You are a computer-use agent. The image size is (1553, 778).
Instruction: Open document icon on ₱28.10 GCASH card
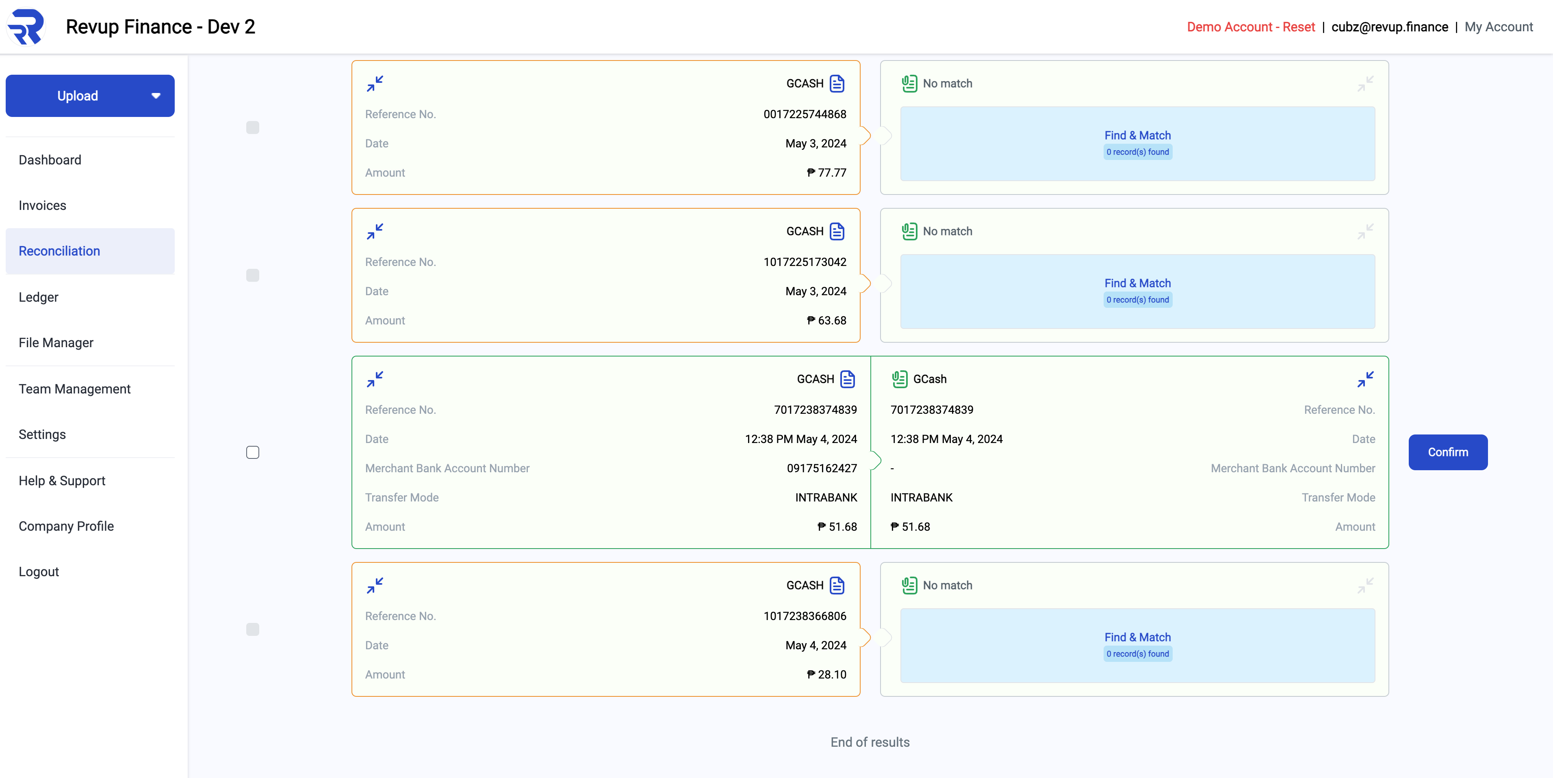click(x=837, y=585)
